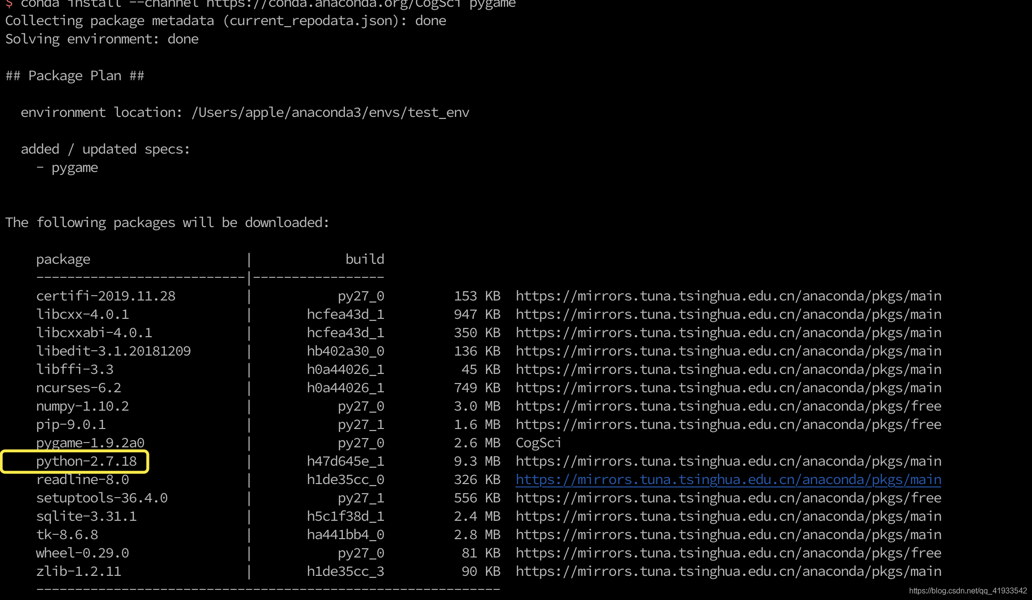The width and height of the screenshot is (1032, 600).
Task: Click the '## Package Plan ##' heading
Action: click(75, 76)
